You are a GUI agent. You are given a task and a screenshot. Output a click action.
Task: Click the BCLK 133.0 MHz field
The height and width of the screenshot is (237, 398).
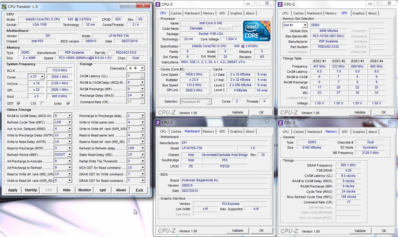[x=59, y=70]
